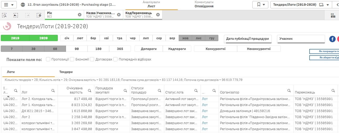Select month лют
The image size is (339, 133).
click(80, 38)
